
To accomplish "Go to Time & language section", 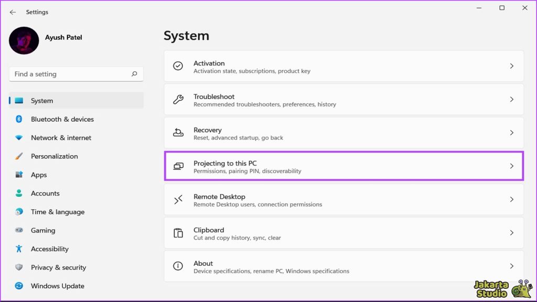I will tap(57, 212).
